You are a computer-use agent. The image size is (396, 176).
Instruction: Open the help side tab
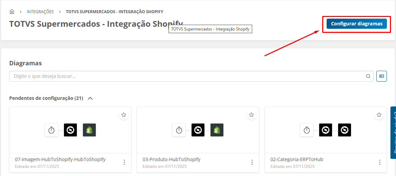(393, 133)
